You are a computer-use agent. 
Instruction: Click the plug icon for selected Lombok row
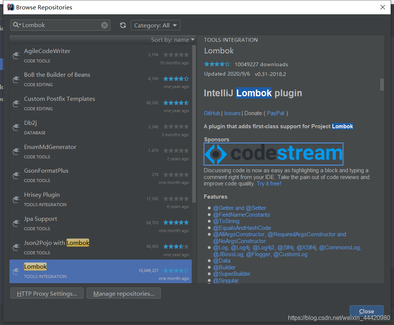pos(16,272)
